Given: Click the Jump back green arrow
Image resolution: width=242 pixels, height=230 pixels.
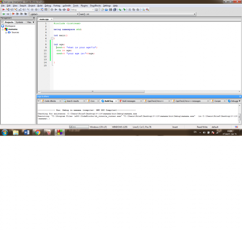Looking at the screenshot, I should (x=3, y=14).
